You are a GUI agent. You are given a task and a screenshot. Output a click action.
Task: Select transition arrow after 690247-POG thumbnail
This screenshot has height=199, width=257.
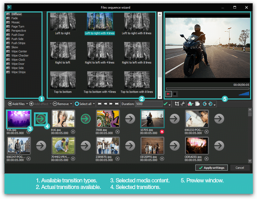[x=41, y=146]
